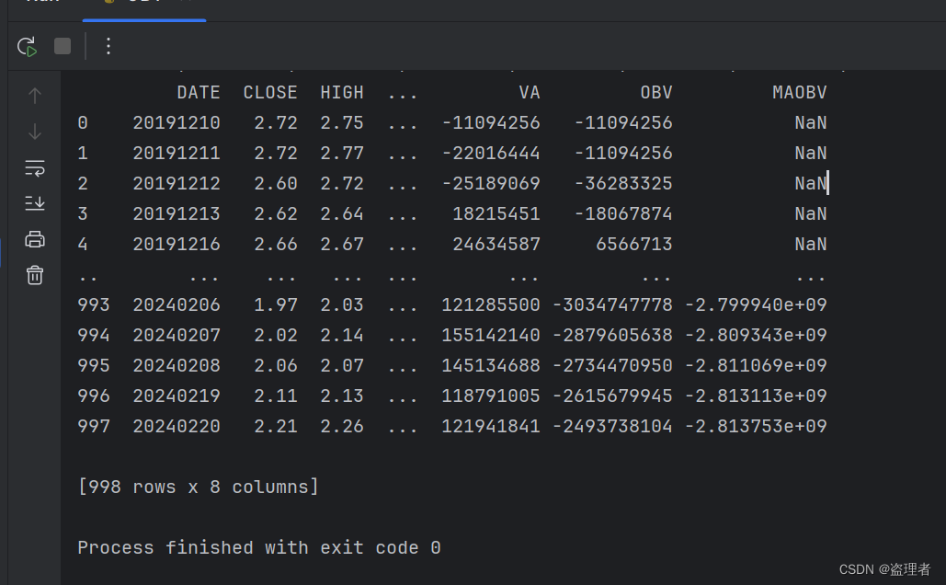The width and height of the screenshot is (946, 585).
Task: Click OBV value 6566713
Action: click(x=634, y=244)
